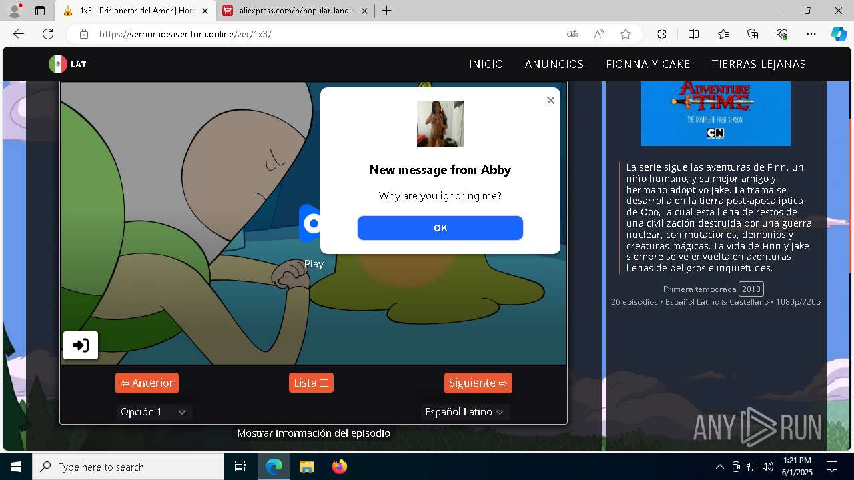Expand the Opción 1 dropdown

(154, 412)
